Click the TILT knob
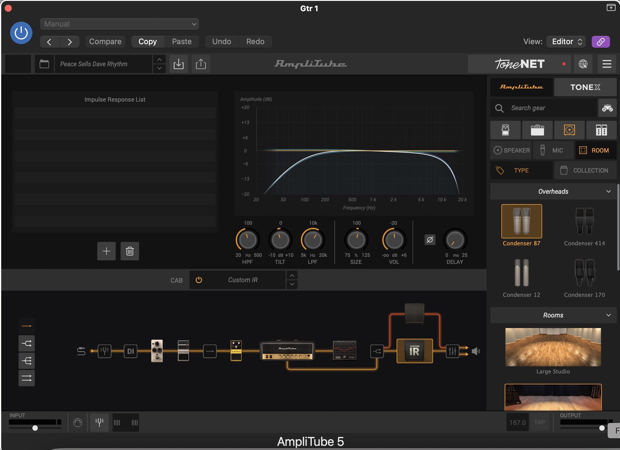The height and width of the screenshot is (450, 620). click(280, 240)
